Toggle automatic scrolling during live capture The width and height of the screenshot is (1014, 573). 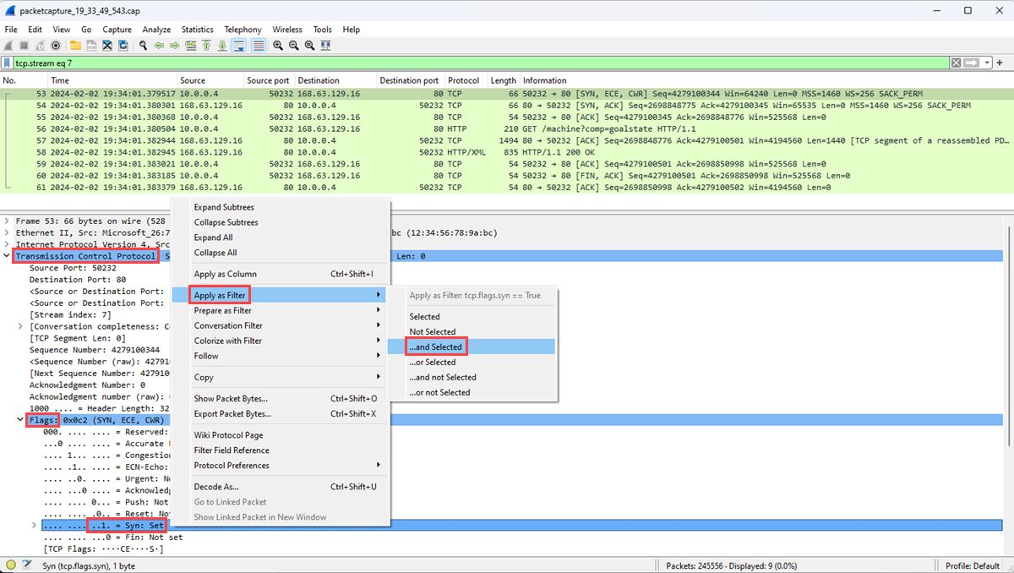(238, 45)
